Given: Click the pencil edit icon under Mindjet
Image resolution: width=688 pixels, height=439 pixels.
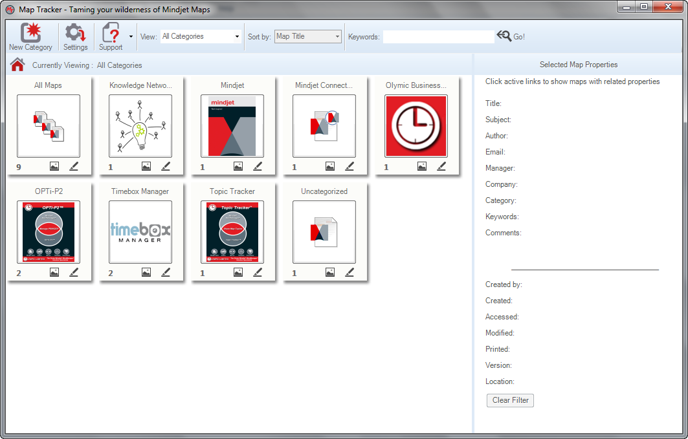Looking at the screenshot, I should (x=258, y=166).
